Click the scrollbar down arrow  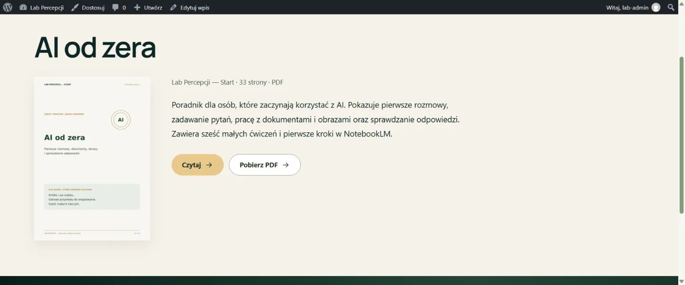click(x=682, y=281)
